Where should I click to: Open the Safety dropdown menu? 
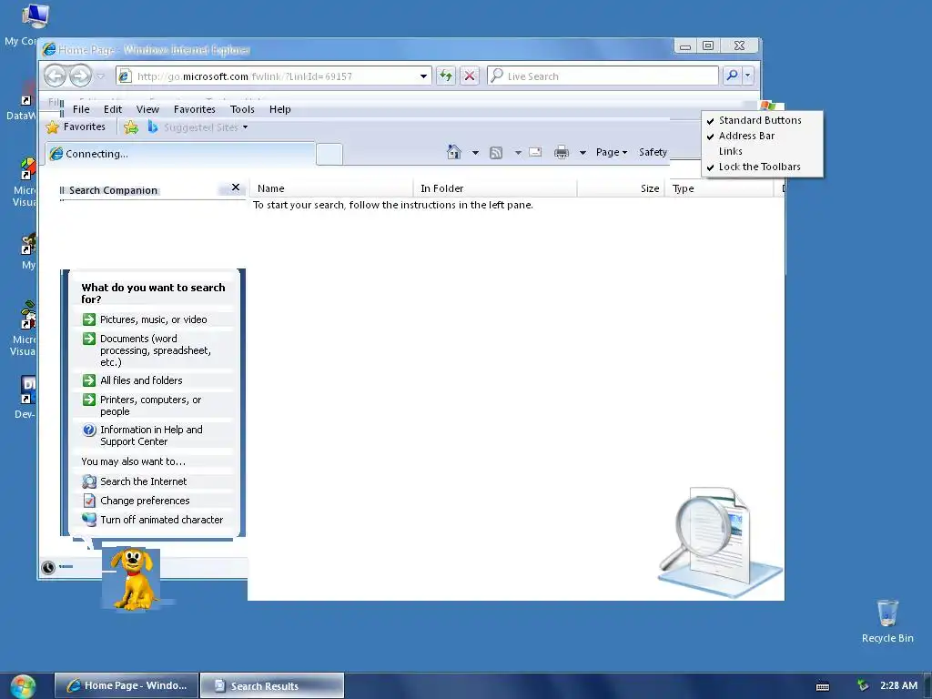coord(653,152)
